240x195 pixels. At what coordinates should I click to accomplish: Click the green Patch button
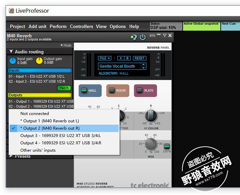(64, 88)
